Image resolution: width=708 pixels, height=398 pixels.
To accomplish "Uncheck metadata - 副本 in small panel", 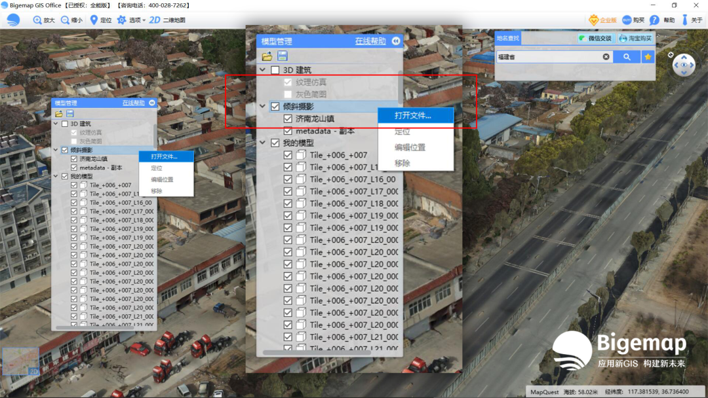I will click(x=74, y=167).
